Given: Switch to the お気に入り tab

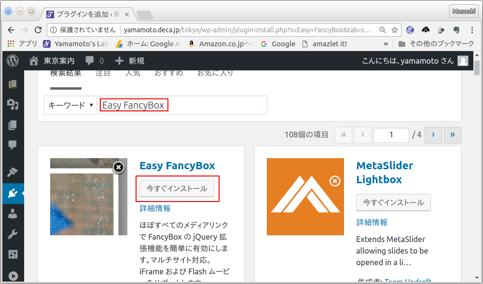Looking at the screenshot, I should click(x=215, y=73).
